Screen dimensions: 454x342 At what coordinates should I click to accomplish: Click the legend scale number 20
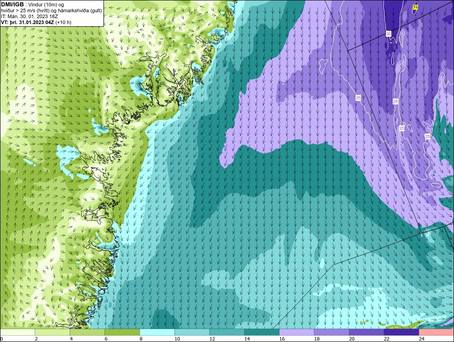point(352,339)
